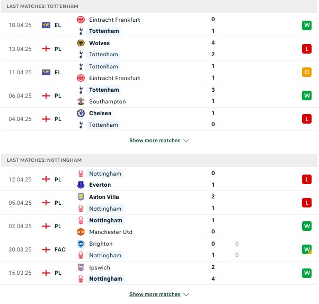The width and height of the screenshot is (319, 304).
Task: Expand Show more matches under Tottenham
Action: [155, 141]
